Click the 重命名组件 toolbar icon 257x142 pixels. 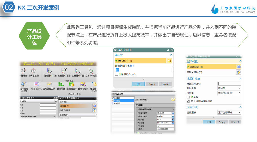click(83, 85)
